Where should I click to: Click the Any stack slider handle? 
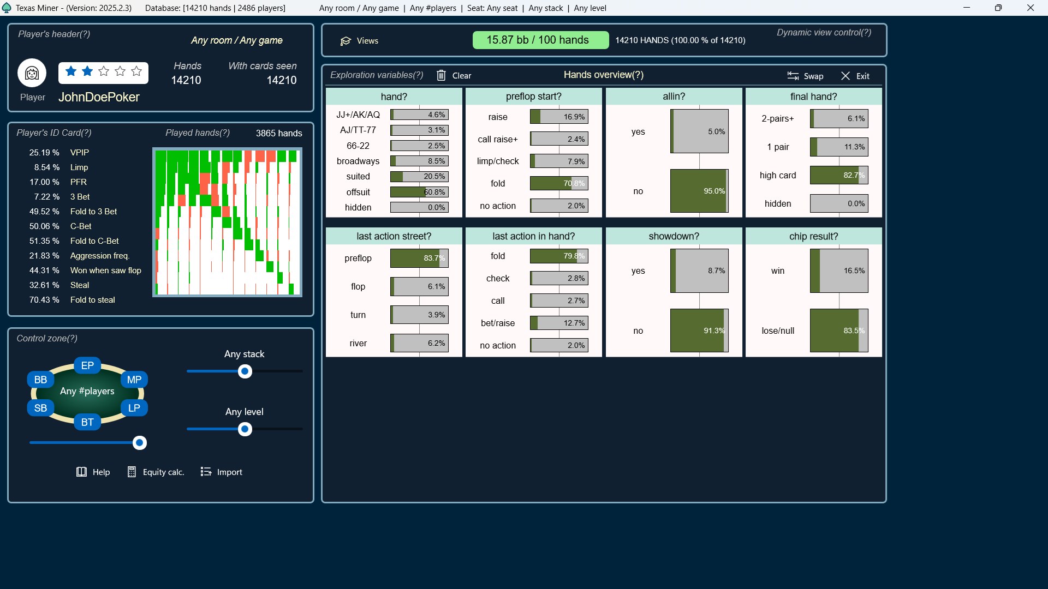(x=245, y=371)
